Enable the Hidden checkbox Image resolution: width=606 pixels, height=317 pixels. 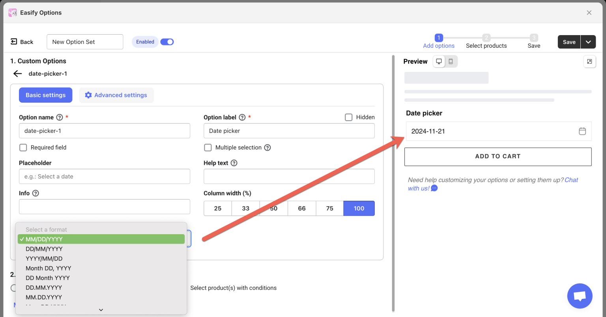click(348, 117)
